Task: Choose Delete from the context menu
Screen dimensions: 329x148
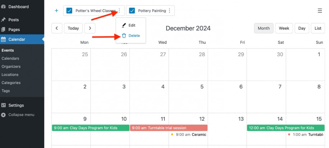Action: click(x=131, y=36)
